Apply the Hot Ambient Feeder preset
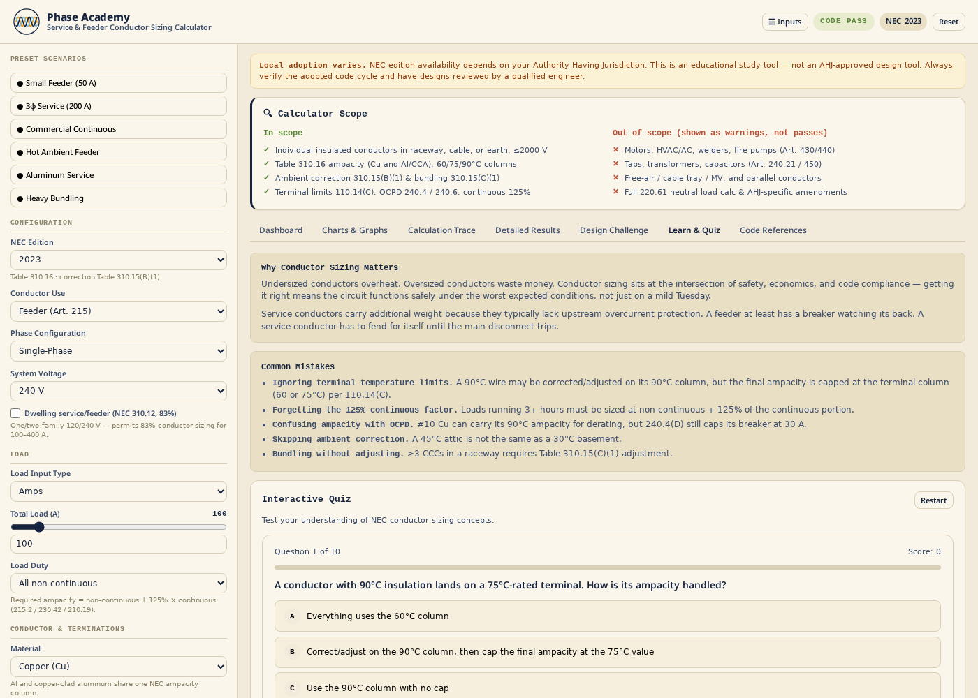This screenshot has width=978, height=698. pyautogui.click(x=119, y=151)
